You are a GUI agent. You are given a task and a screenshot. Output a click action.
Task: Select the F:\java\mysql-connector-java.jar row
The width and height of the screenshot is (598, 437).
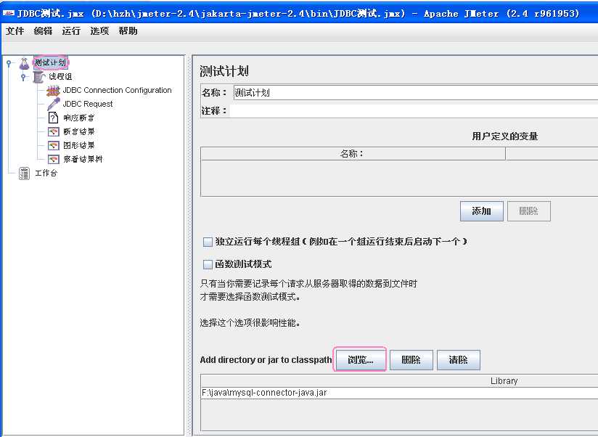click(399, 393)
